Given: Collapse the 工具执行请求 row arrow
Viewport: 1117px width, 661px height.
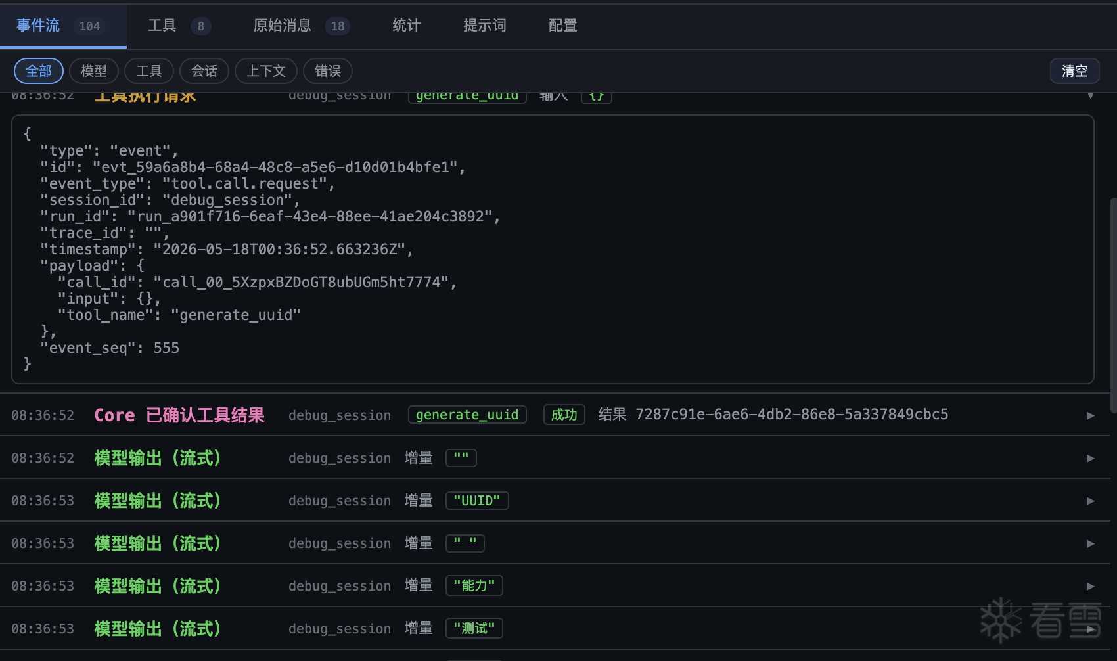Looking at the screenshot, I should click(1090, 96).
